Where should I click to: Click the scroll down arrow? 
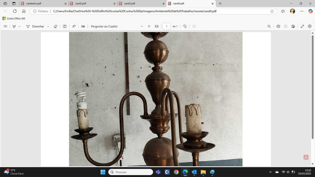(x=312, y=164)
